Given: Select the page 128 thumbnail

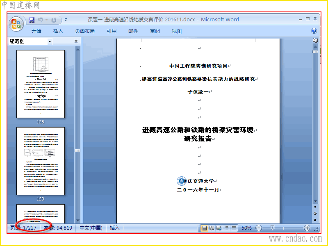Looking at the screenshot, I should pos(41,84).
